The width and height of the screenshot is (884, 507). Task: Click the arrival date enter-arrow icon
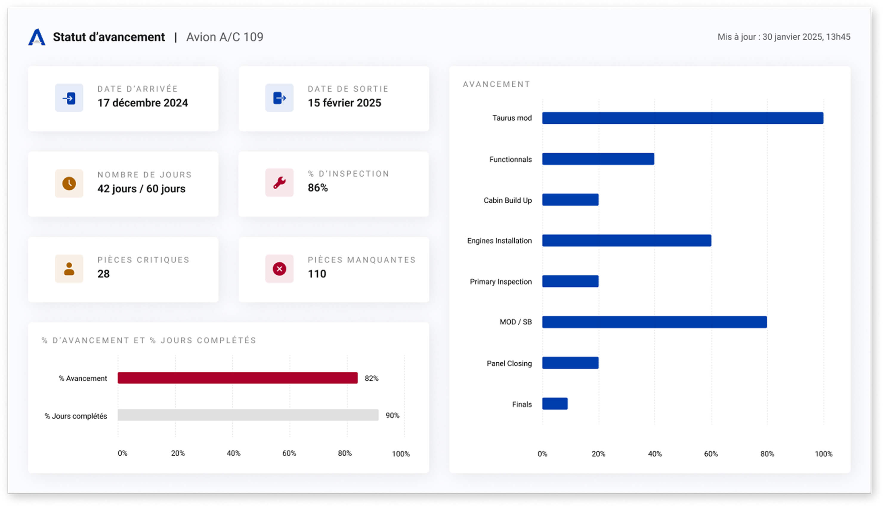pos(69,98)
